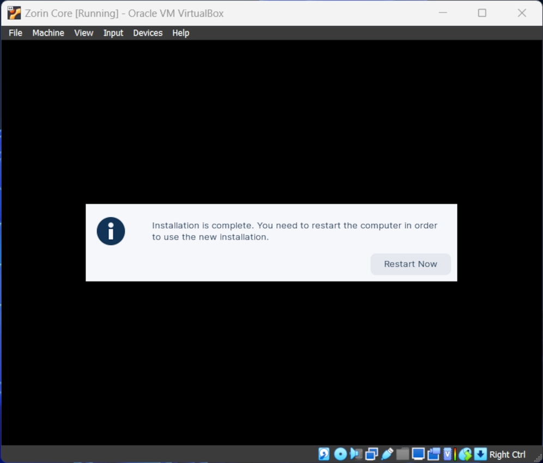Viewport: 543px width, 463px height.
Task: Open the Input menu
Action: pos(113,33)
